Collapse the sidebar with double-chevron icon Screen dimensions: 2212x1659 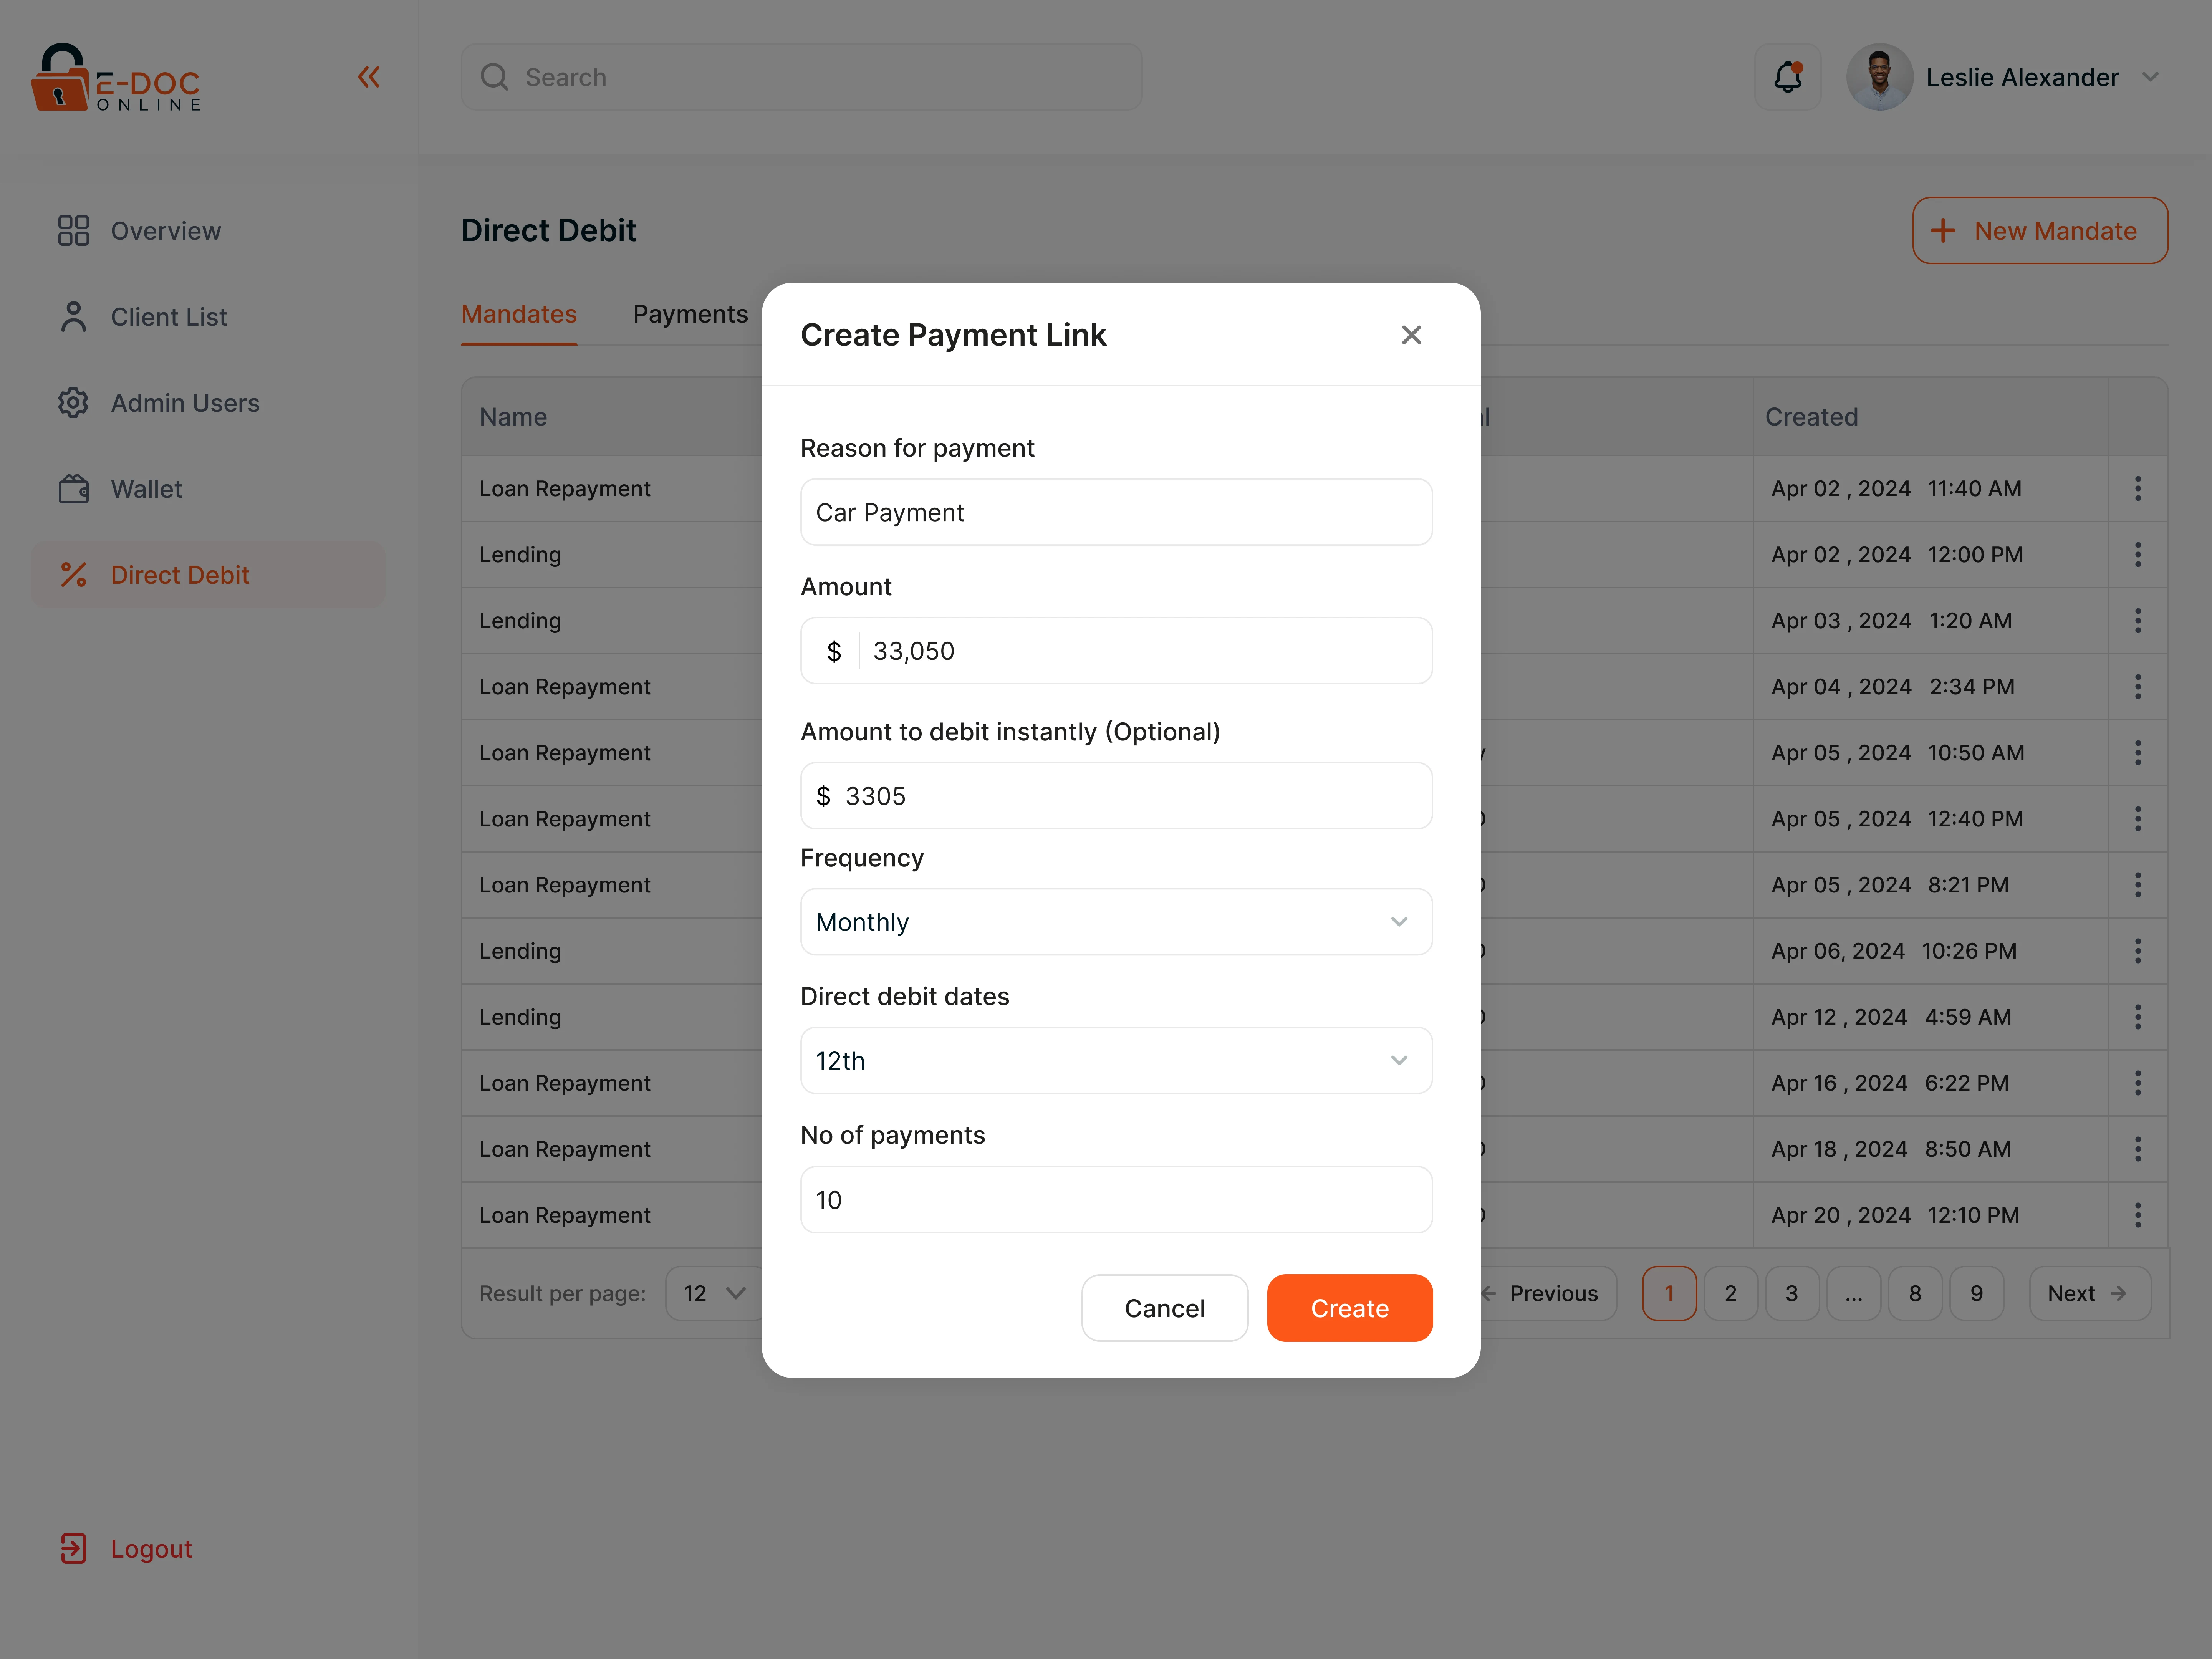click(x=369, y=77)
